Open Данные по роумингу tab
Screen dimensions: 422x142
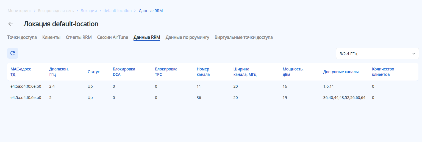click(187, 37)
